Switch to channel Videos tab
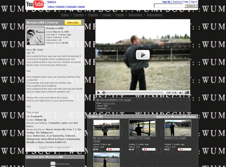This screenshot has width=226, height=167. pyautogui.click(x=65, y=15)
